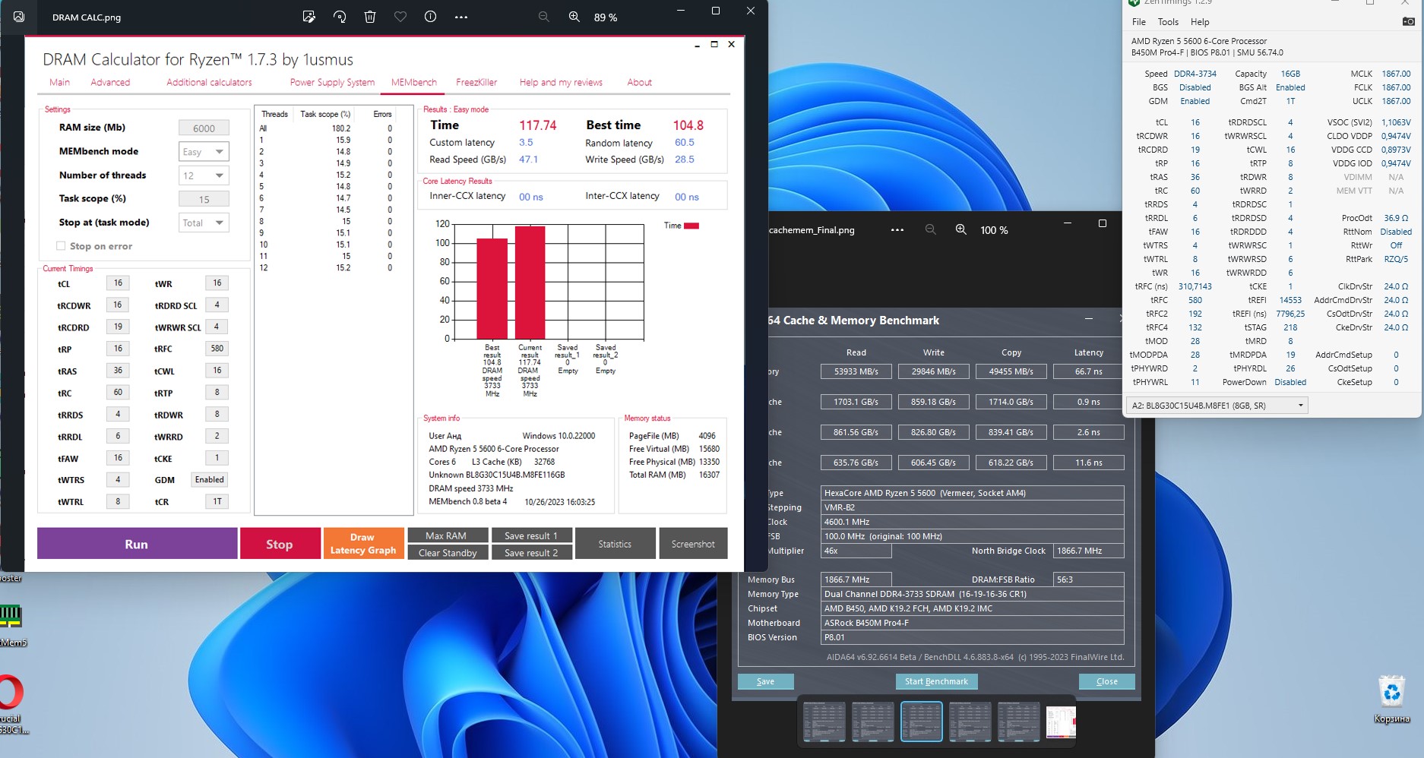Click the purple Run button
The image size is (1424, 758).
[137, 544]
